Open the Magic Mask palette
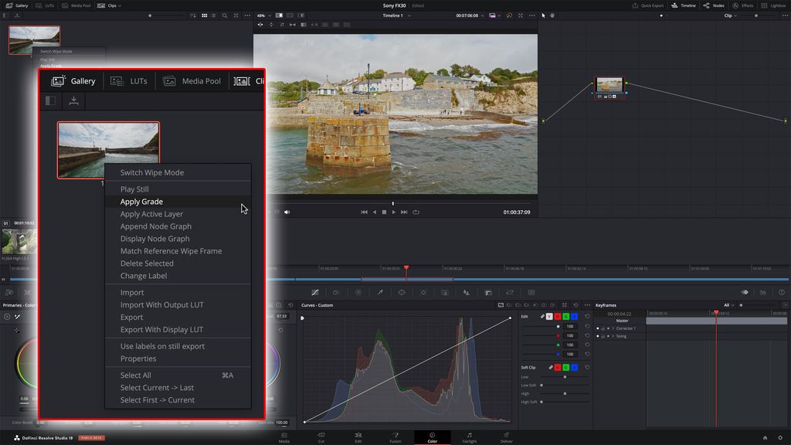 pos(446,292)
